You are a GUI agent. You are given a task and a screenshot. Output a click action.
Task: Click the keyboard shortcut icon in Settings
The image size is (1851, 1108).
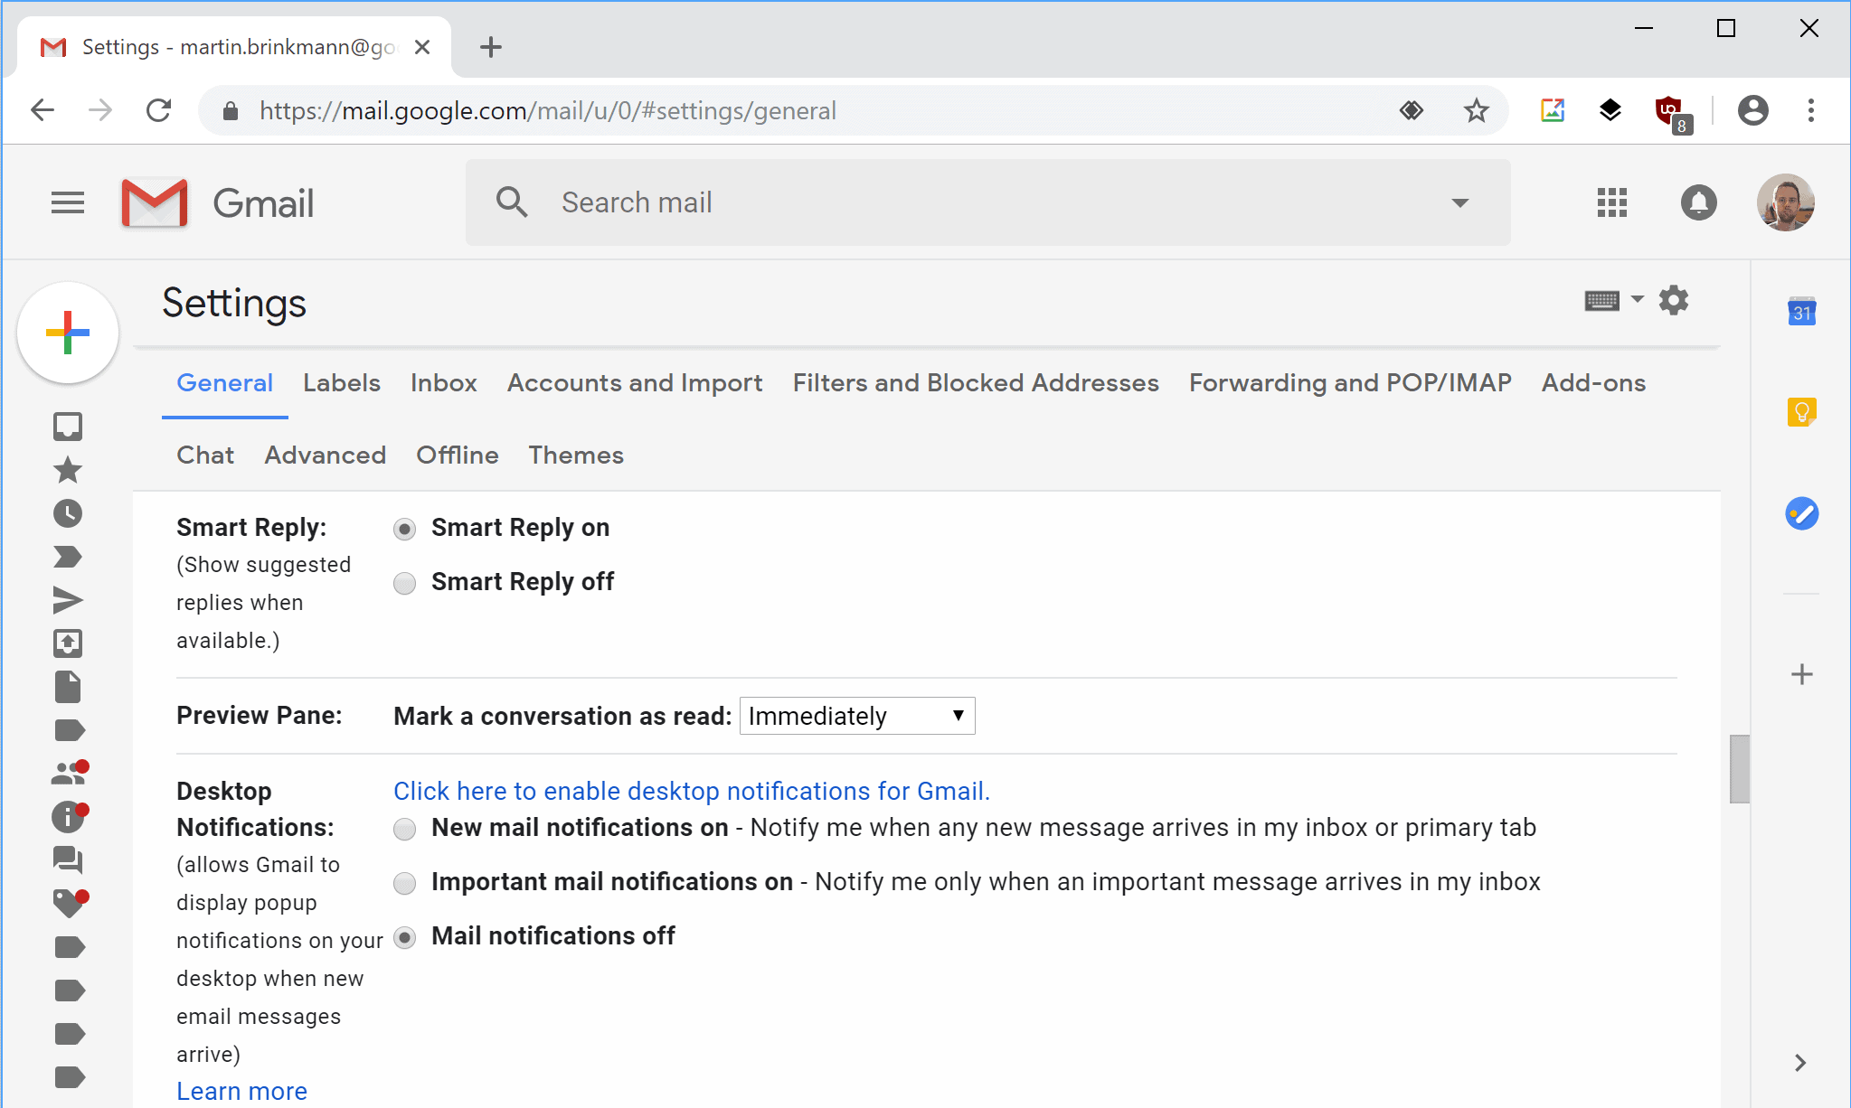pyautogui.click(x=1601, y=299)
